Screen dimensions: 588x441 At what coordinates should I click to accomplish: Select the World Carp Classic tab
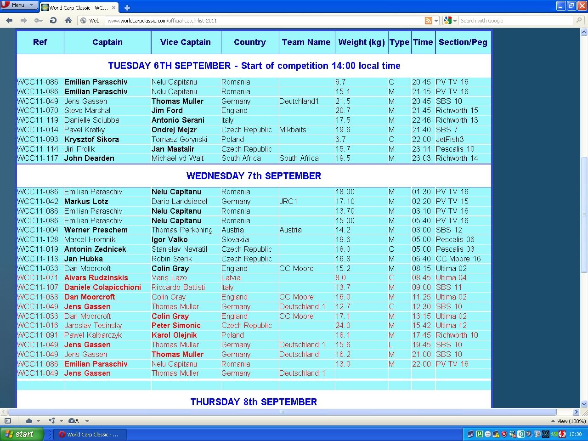tap(78, 7)
